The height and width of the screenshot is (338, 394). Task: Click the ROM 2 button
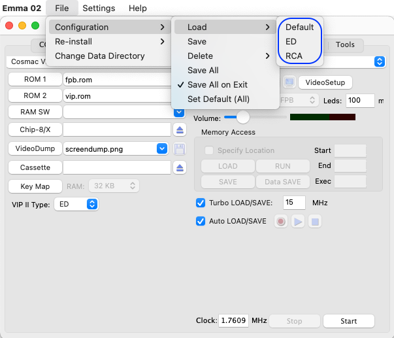tap(35, 95)
